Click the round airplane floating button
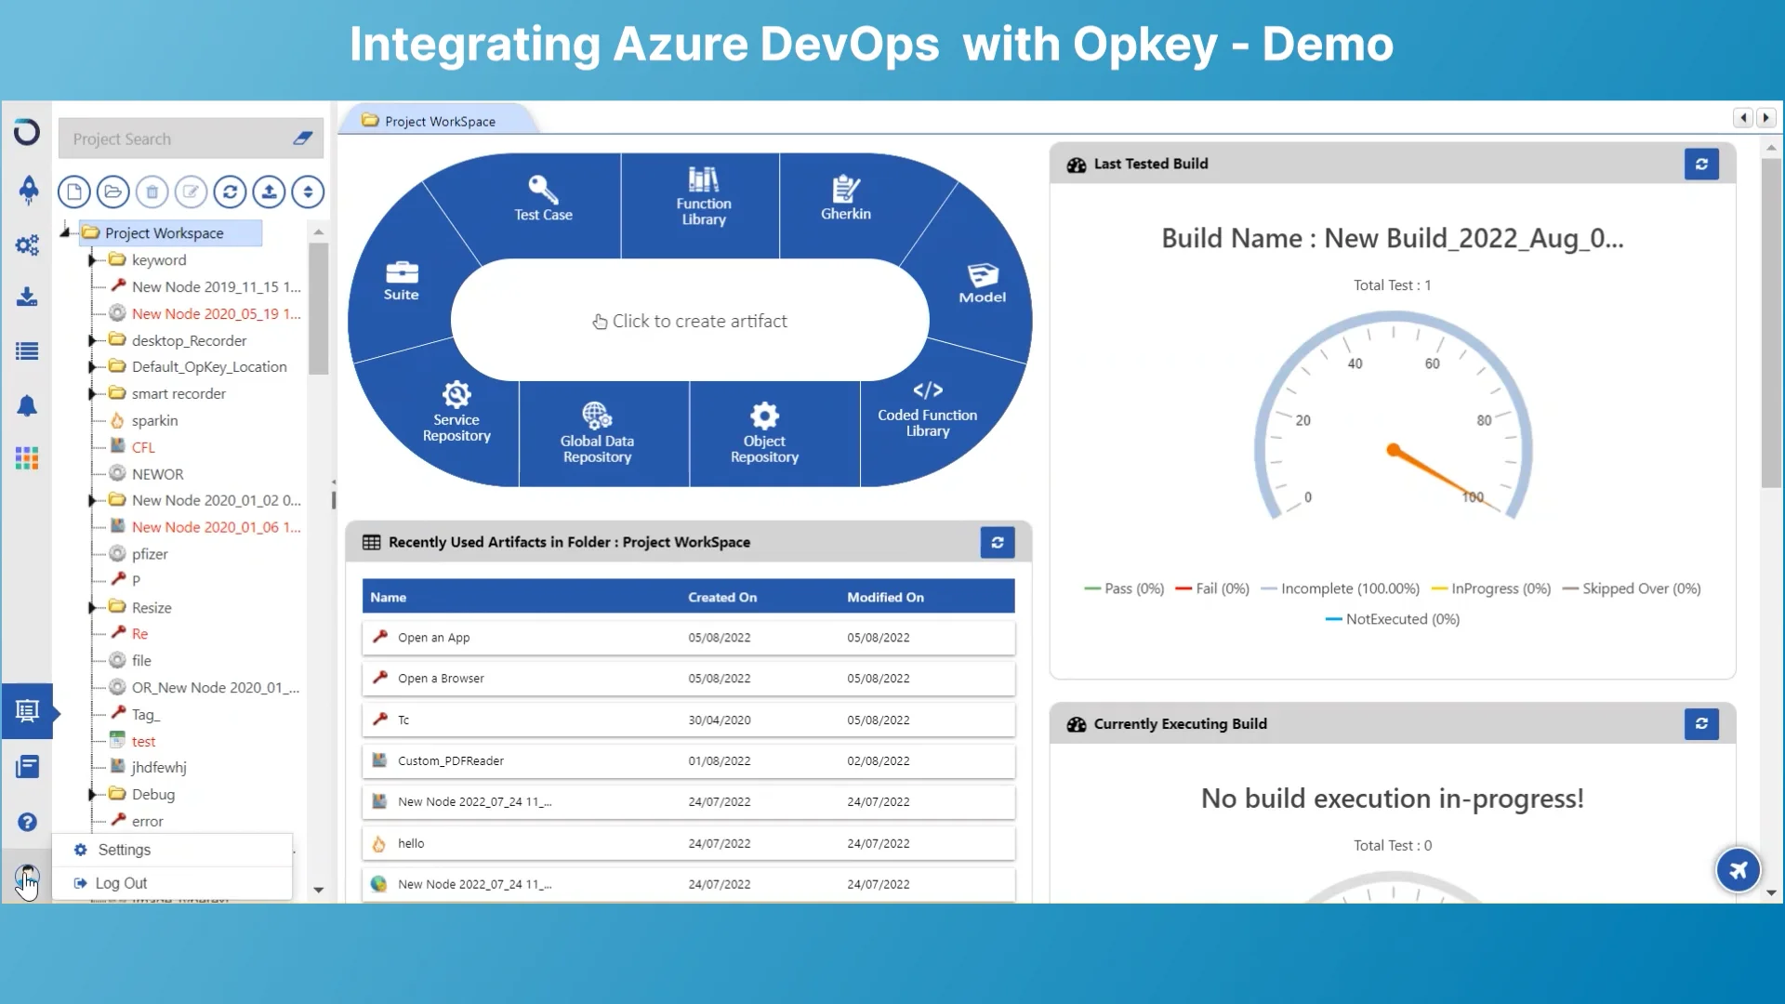The image size is (1785, 1004). 1739,871
